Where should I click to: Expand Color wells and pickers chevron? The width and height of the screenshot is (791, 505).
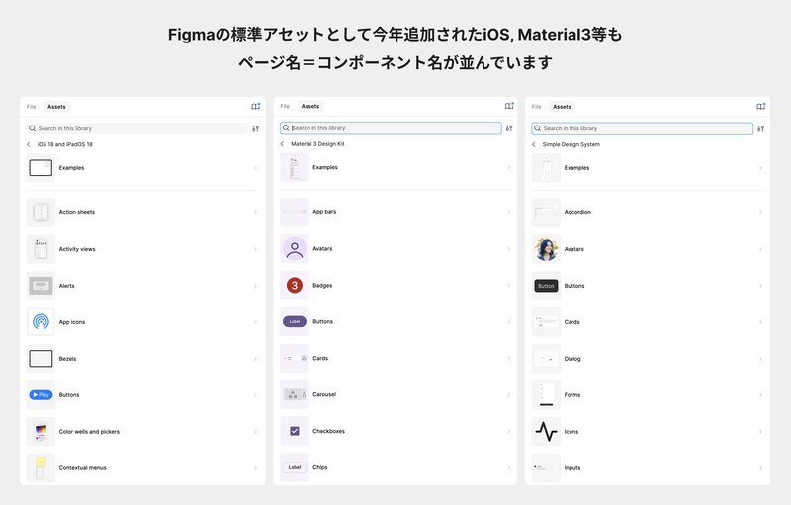pos(255,432)
